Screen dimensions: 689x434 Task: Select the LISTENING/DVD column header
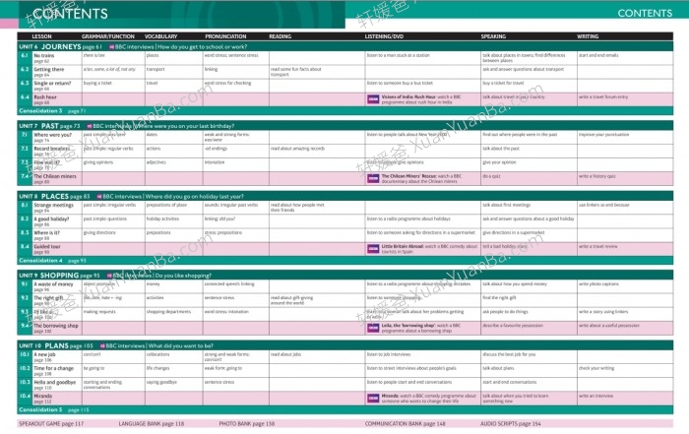point(386,35)
